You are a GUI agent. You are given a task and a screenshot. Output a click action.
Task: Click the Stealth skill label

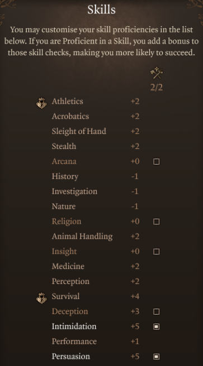(64, 146)
